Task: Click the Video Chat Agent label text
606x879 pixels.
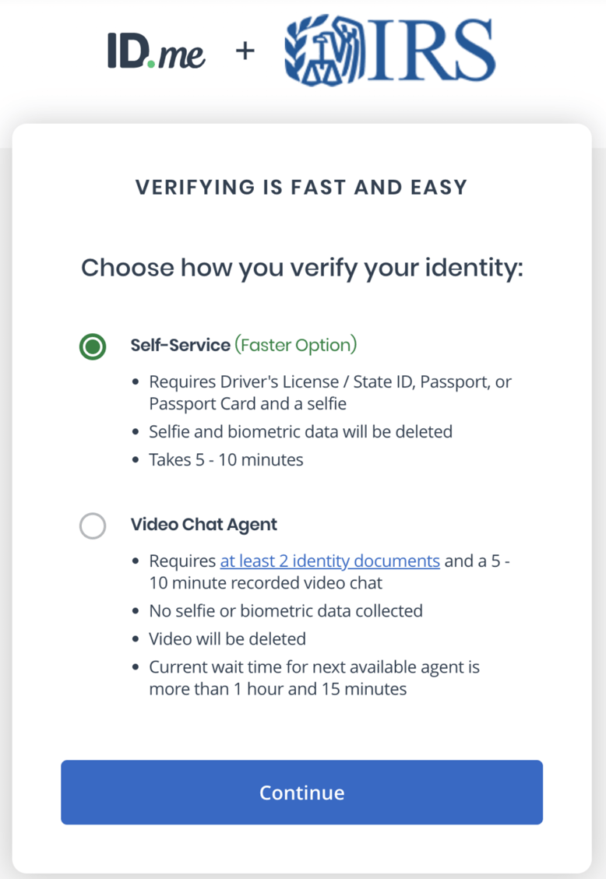Action: (203, 524)
